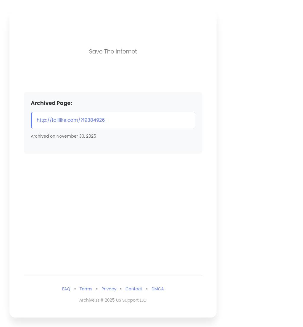Image resolution: width=303 pixels, height=327 pixels.
Task: Click the Archived Page heading
Action: 51,103
